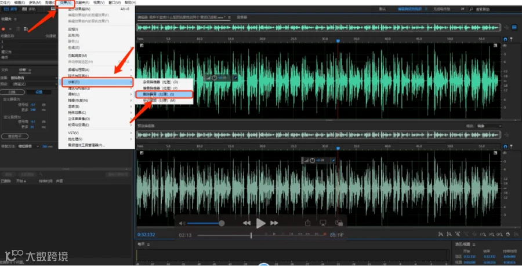Switch to the 文件 panel tab
522x266 pixels.
(x=5, y=70)
